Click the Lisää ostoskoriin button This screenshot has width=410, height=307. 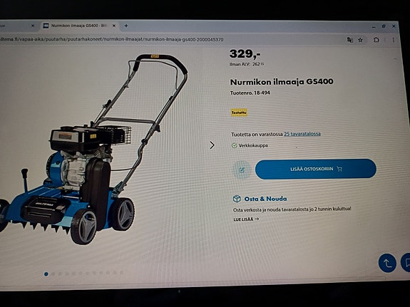(316, 169)
